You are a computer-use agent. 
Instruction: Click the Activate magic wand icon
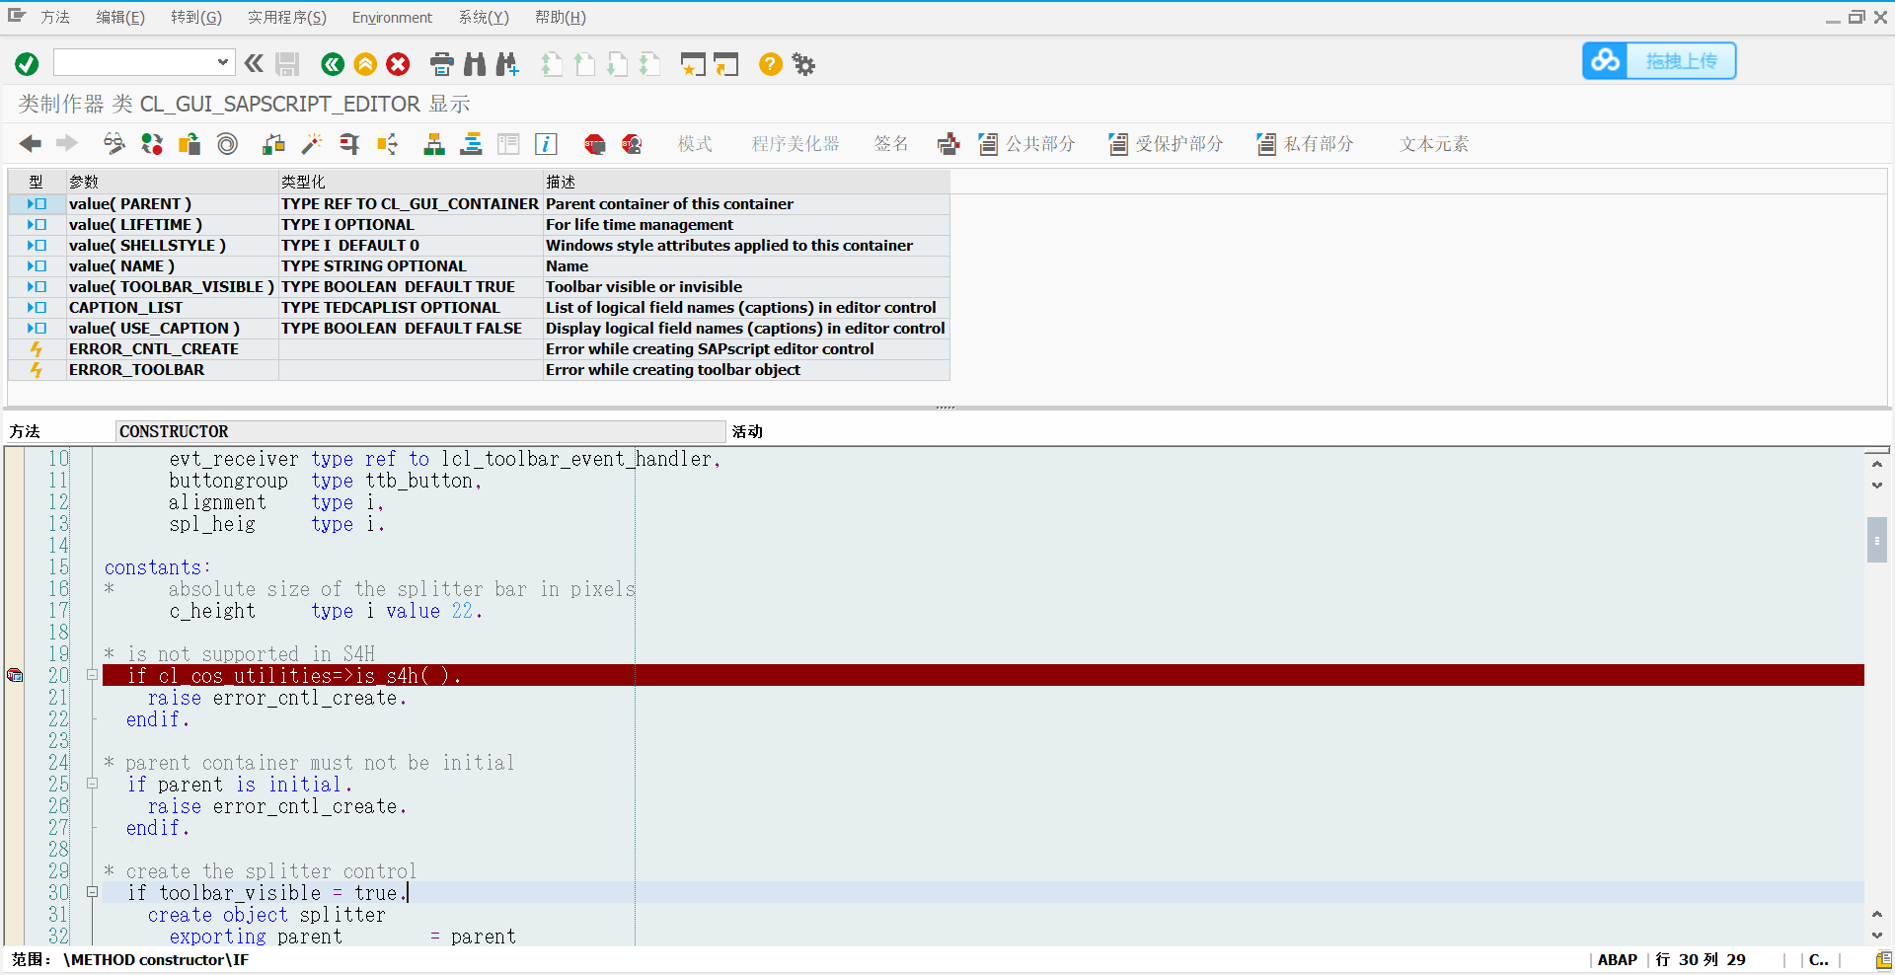tap(312, 144)
